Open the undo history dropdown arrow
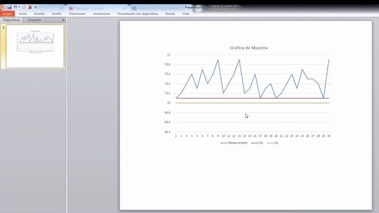This screenshot has width=379, height=213. [x=19, y=7]
